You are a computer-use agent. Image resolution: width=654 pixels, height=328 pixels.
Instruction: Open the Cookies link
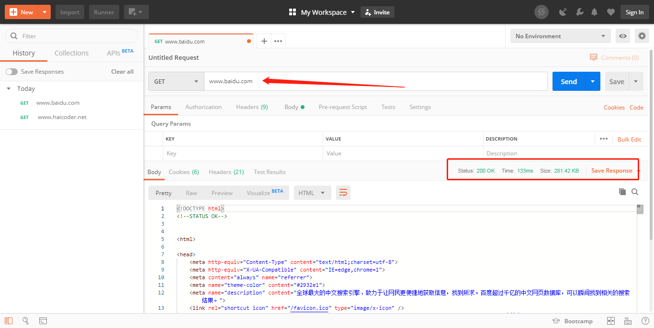[614, 108]
